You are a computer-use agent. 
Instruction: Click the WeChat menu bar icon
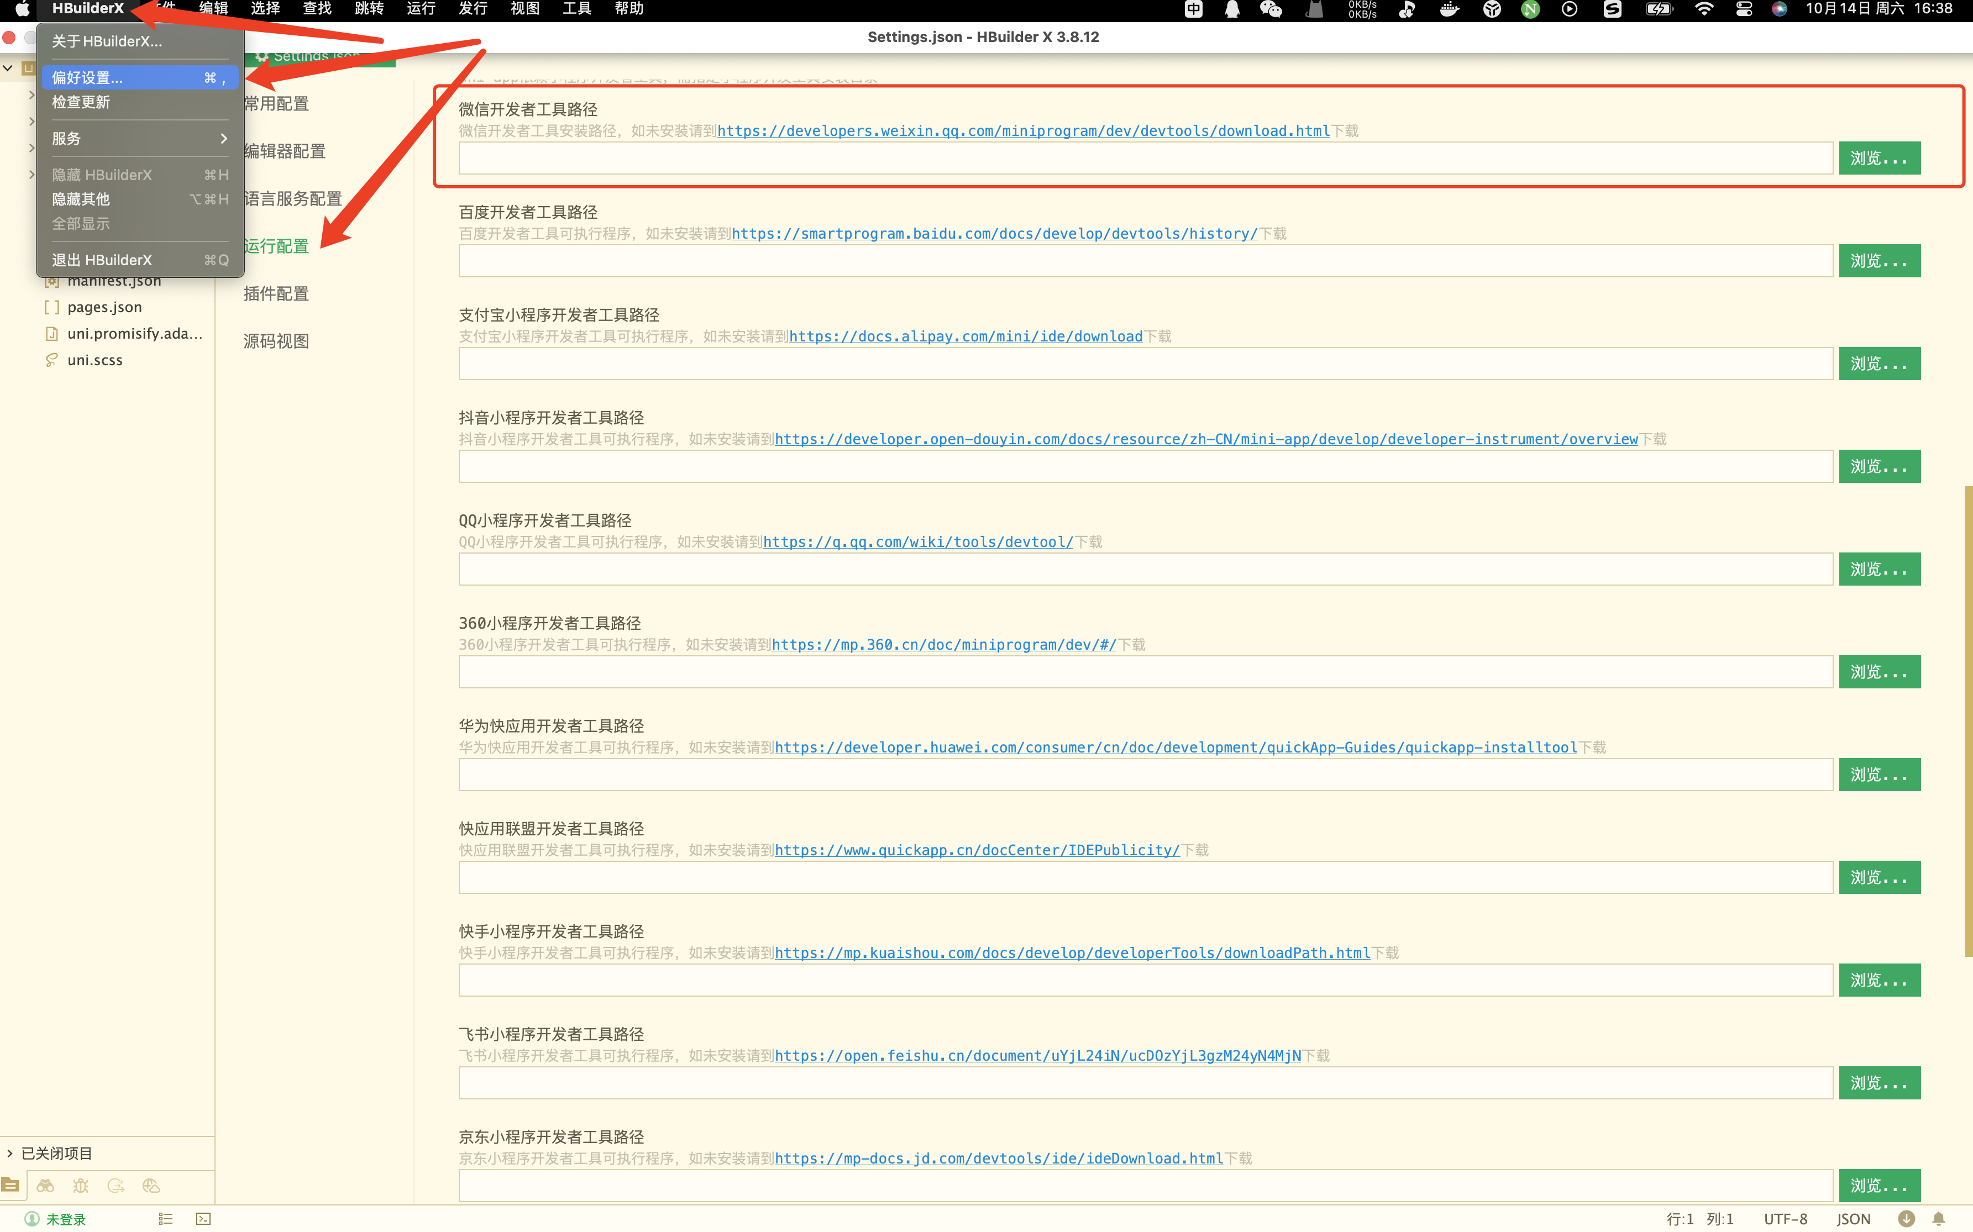click(1271, 9)
